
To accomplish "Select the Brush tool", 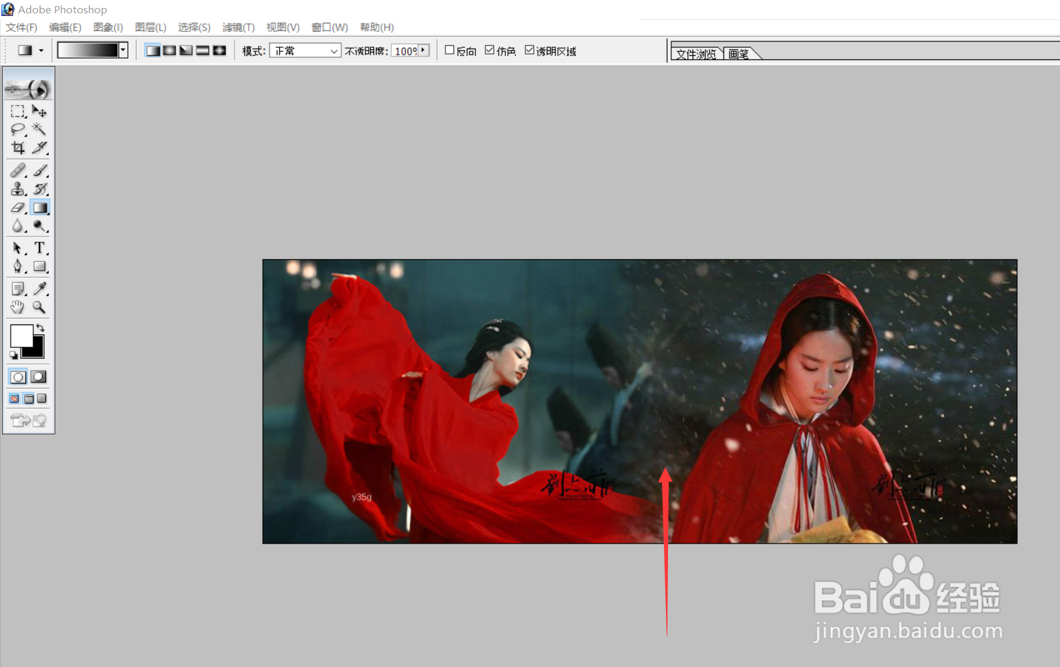I will [39, 171].
